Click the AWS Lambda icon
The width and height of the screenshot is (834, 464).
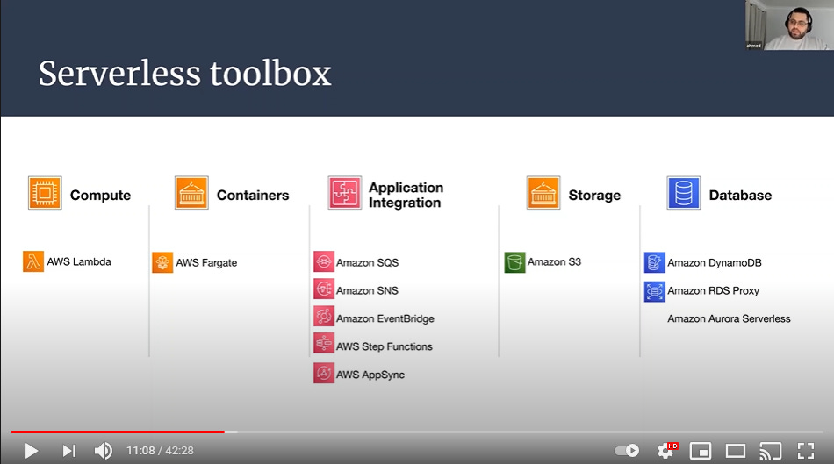(33, 261)
